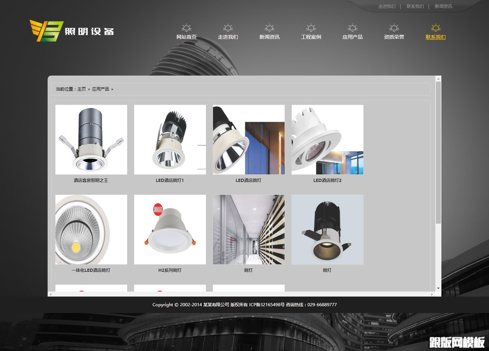
Task: Click the lamp icon above 工程案例
Action: [x=311, y=28]
